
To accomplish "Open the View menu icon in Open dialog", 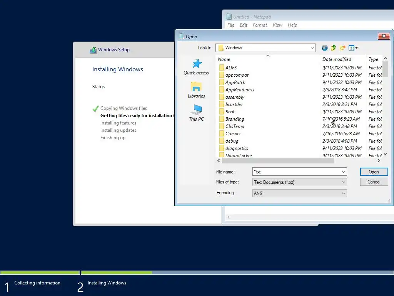I will [x=353, y=48].
